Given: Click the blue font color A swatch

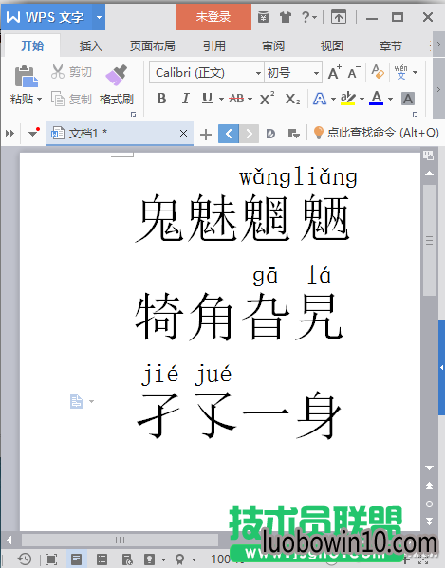Looking at the screenshot, I should pyautogui.click(x=376, y=99).
